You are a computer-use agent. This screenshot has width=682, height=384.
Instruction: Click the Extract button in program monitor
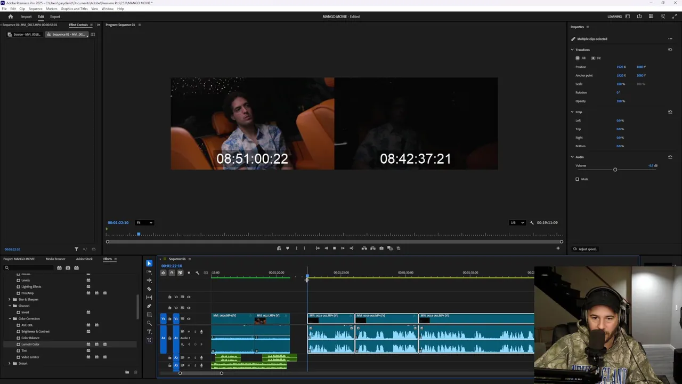click(372, 248)
